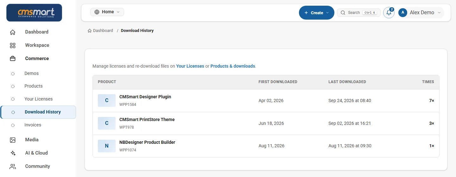This screenshot has height=177, width=456.
Task: Click the Download History breadcrumb text
Action: (137, 31)
